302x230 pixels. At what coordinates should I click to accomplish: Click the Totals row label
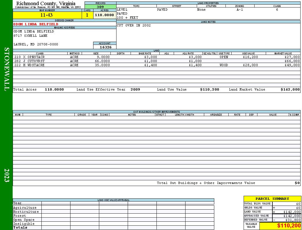point(20,227)
